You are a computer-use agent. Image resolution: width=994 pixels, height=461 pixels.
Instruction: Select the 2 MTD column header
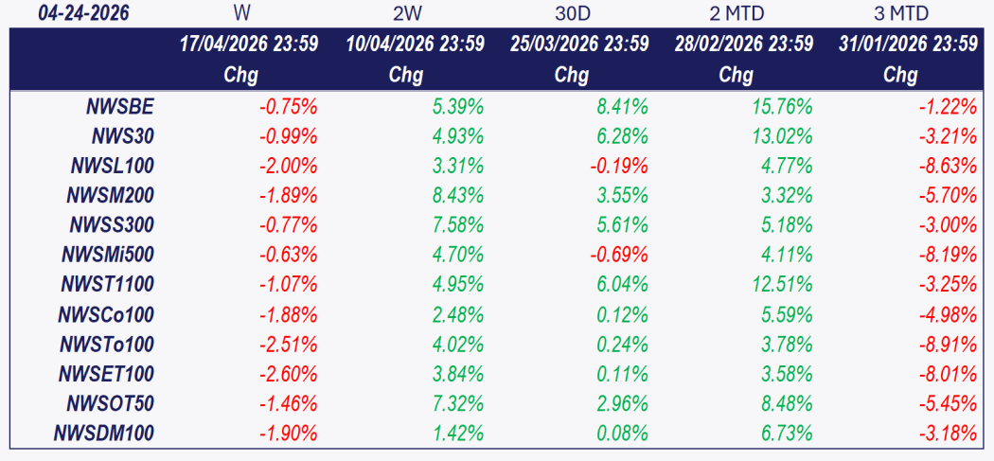[736, 14]
